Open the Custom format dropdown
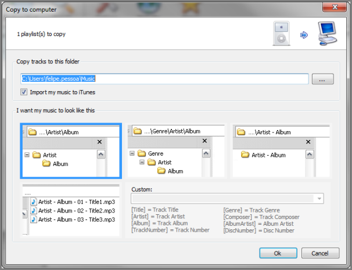 [319, 199]
